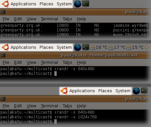Launch the web browser globe in top panel
151x127 pixels.
pos(78,4)
